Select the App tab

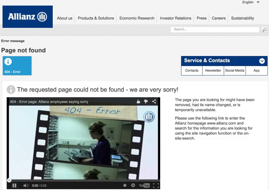tap(256, 71)
